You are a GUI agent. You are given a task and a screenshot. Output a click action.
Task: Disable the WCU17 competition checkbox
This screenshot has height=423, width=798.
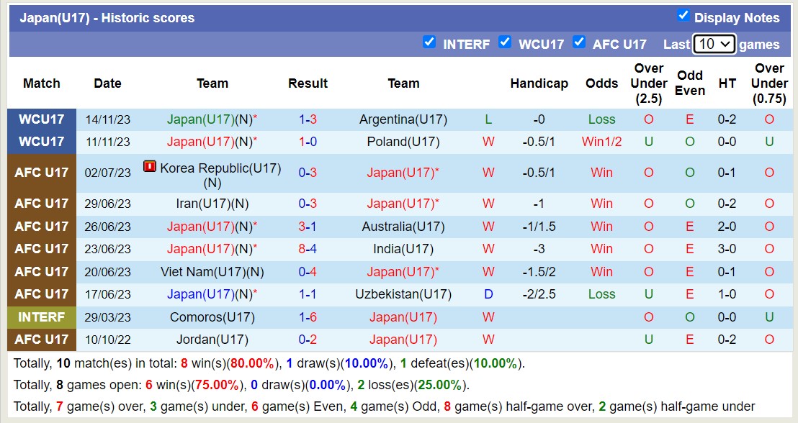[505, 42]
